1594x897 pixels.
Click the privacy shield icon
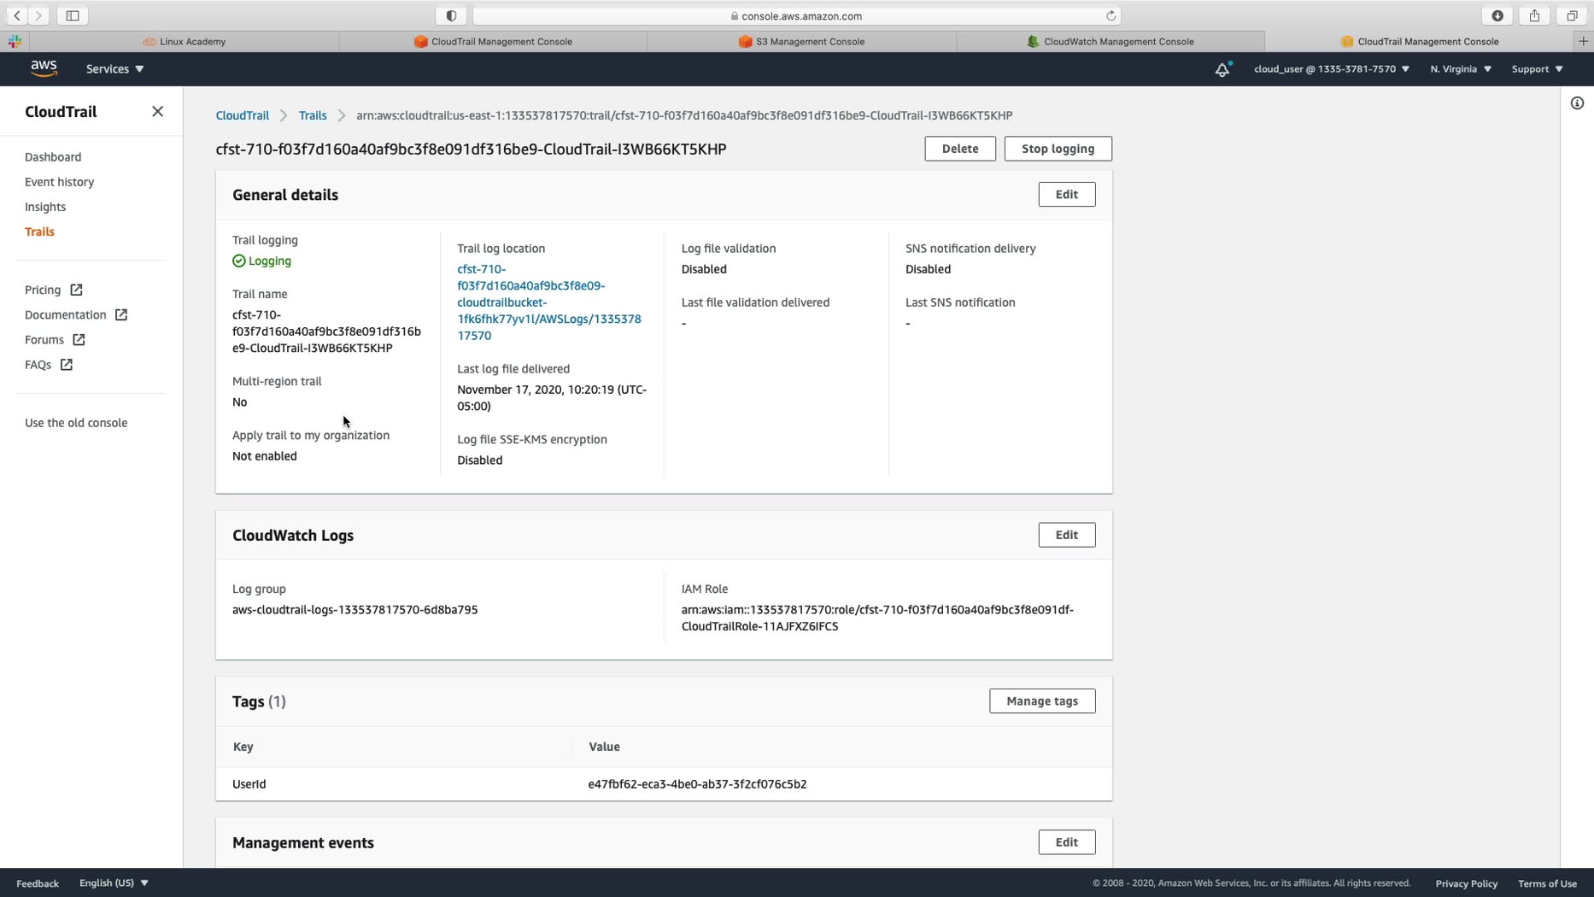click(451, 15)
